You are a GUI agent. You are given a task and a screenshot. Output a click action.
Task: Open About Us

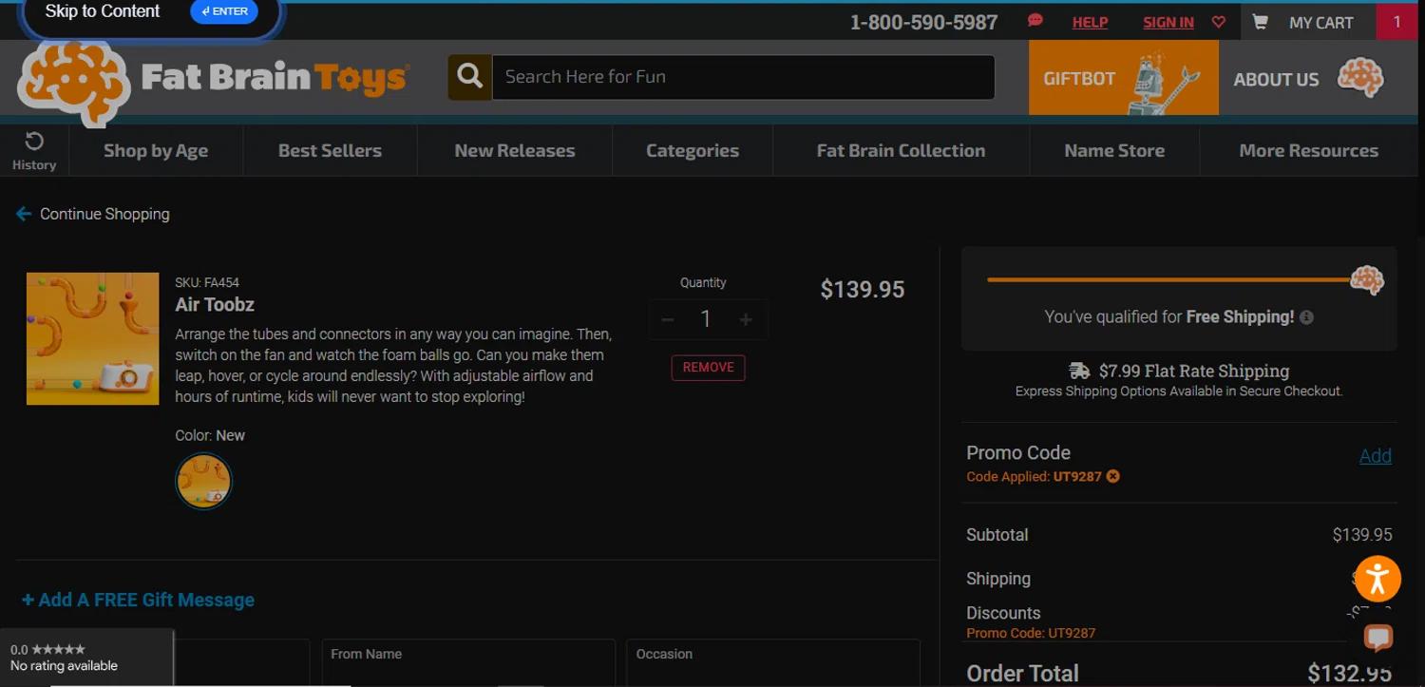tap(1276, 80)
